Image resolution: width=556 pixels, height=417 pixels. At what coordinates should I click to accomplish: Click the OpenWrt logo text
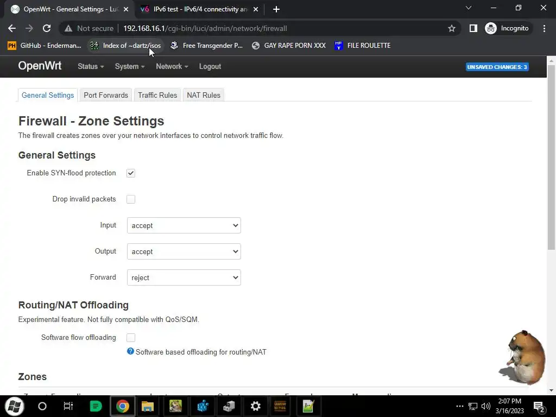point(40,66)
